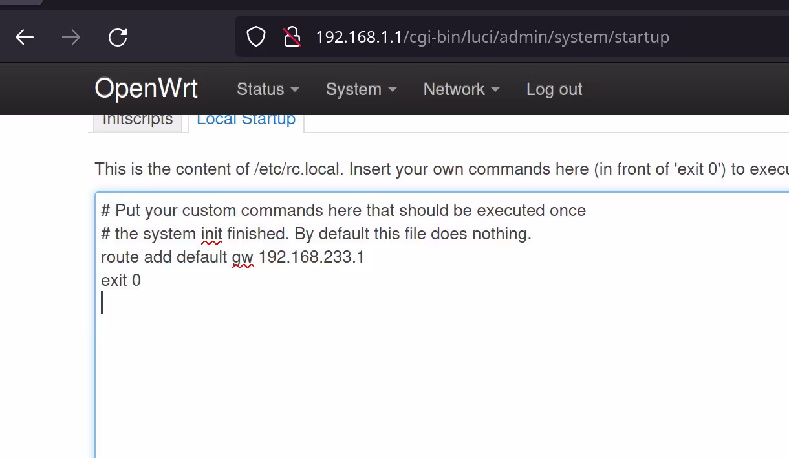Image resolution: width=789 pixels, height=458 pixels.
Task: Click the 'exit 0' line in the editor
Action: (x=121, y=280)
